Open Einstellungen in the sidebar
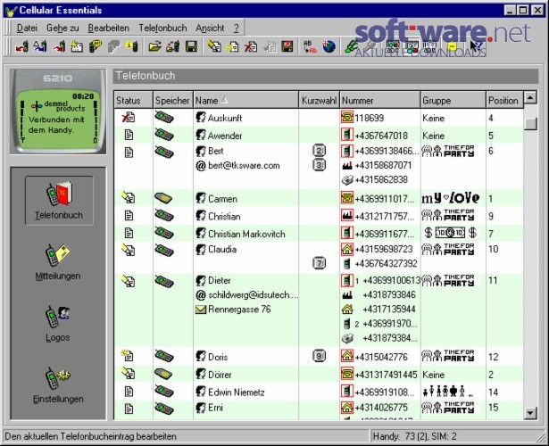The width and height of the screenshot is (549, 446). click(58, 384)
